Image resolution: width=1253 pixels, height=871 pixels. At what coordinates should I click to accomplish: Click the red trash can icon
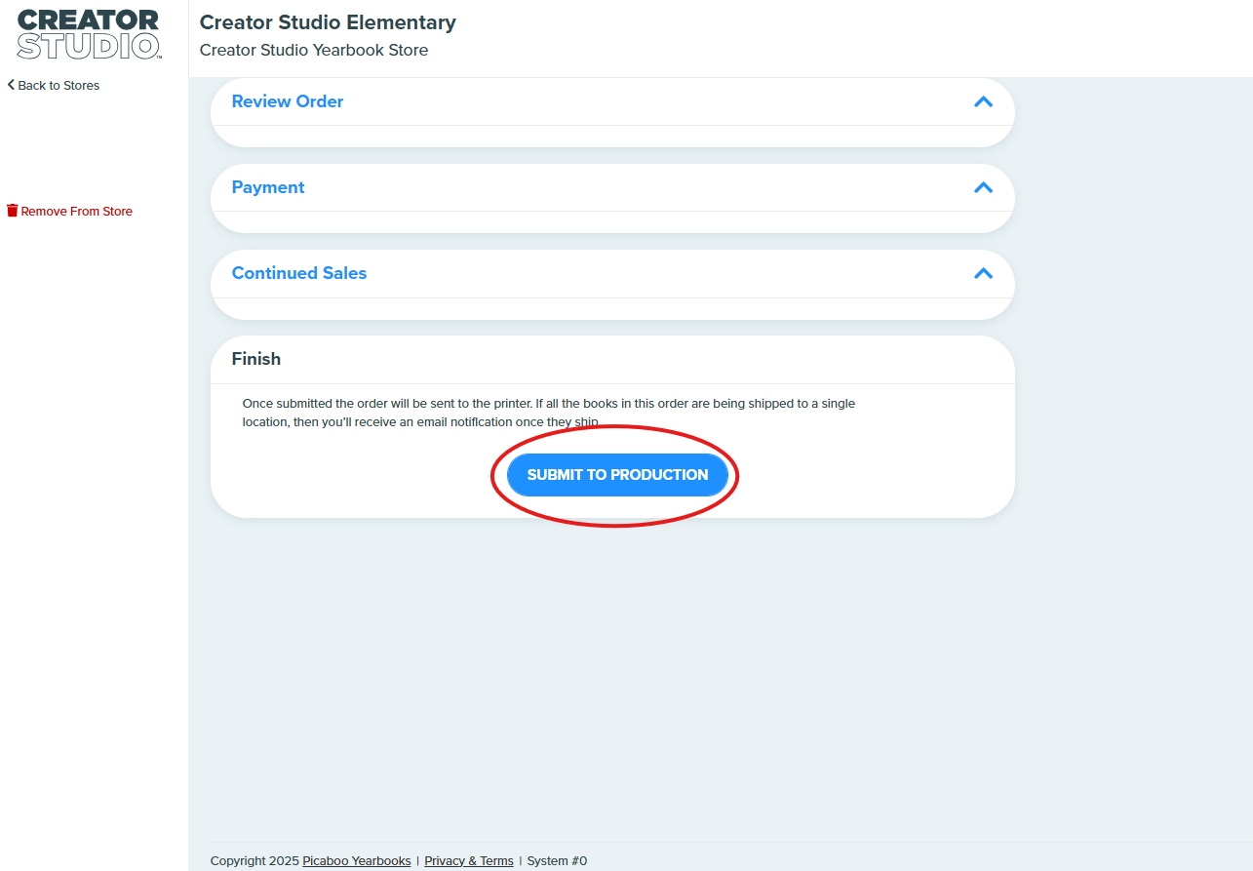(x=12, y=211)
